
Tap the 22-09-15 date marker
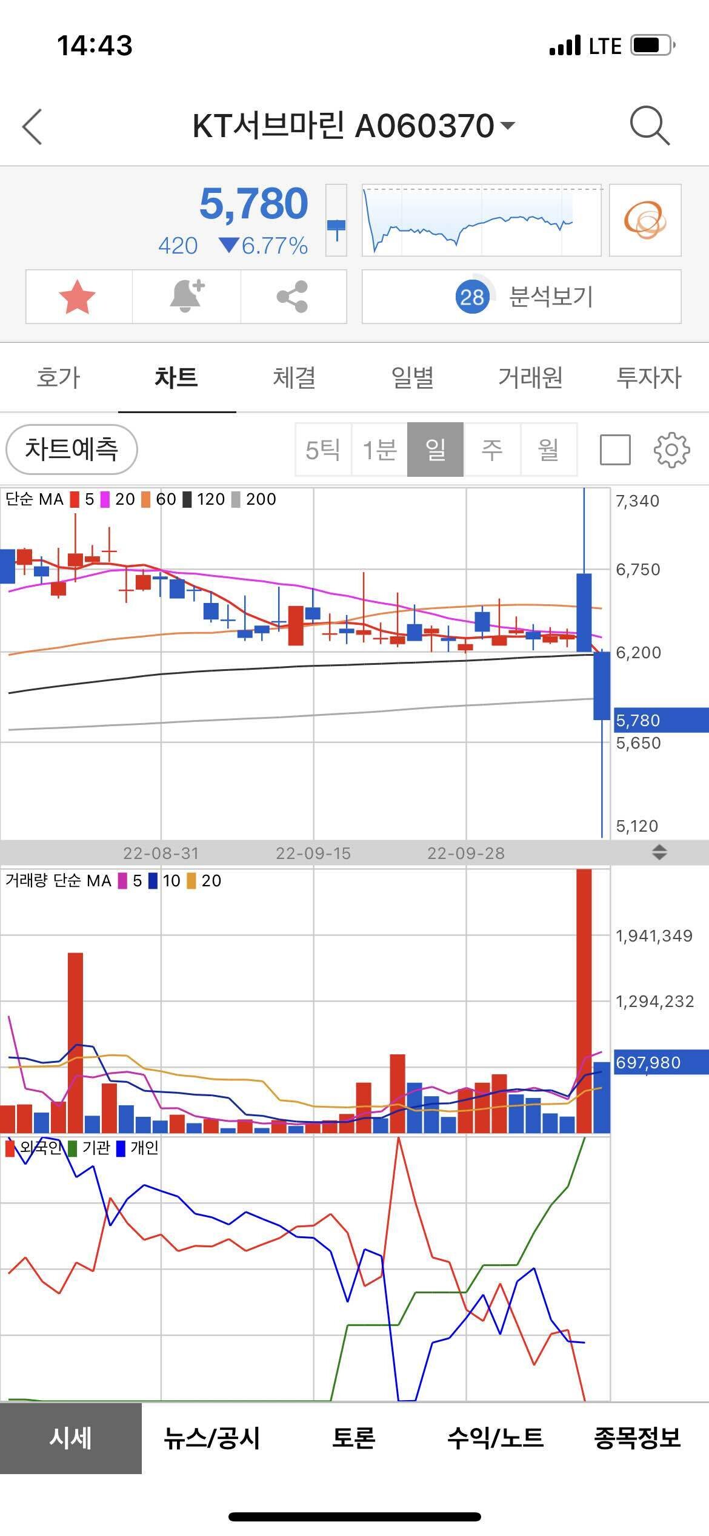click(313, 853)
